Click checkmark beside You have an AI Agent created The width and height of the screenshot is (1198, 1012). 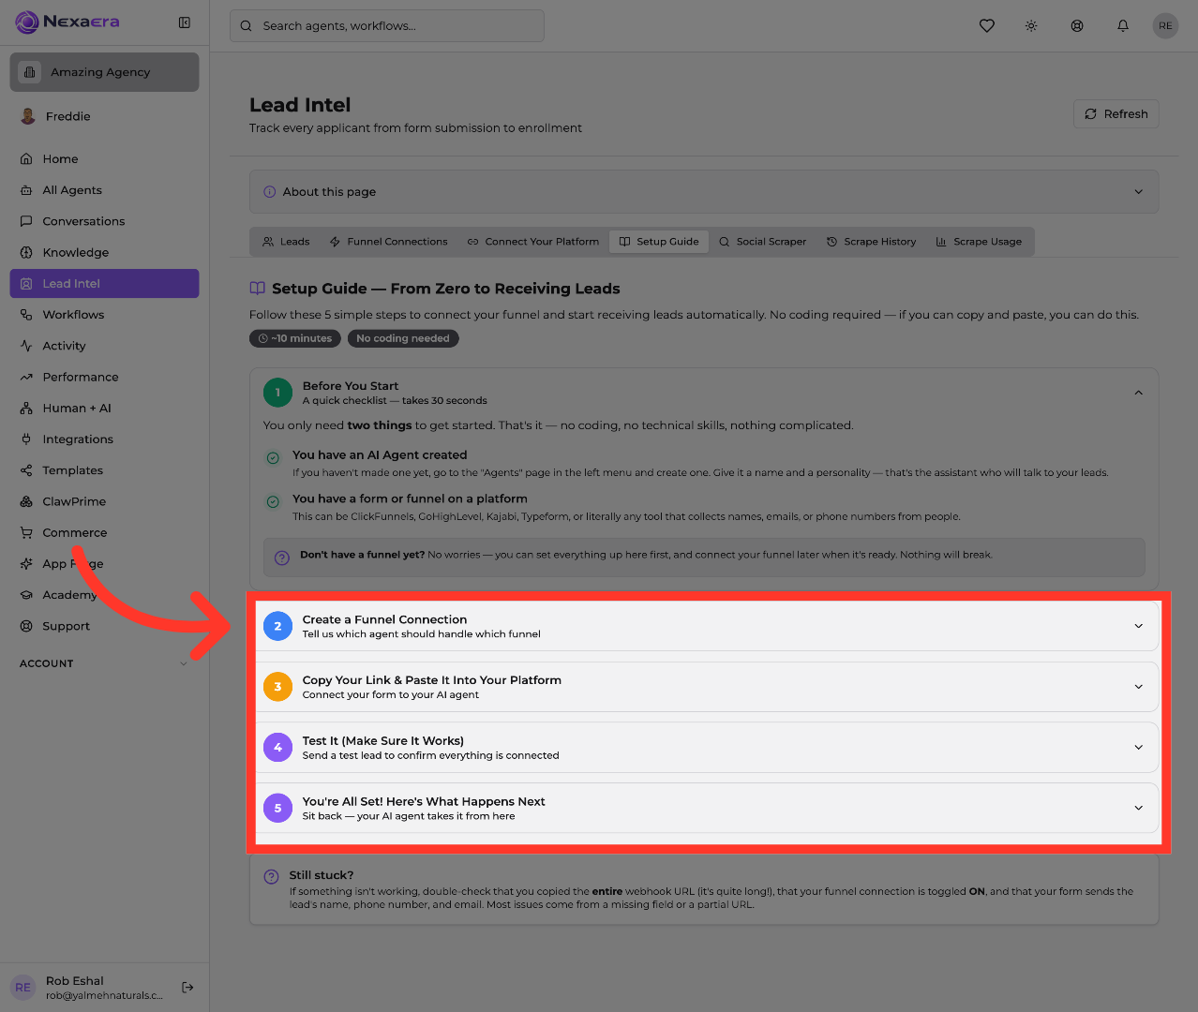coord(273,457)
